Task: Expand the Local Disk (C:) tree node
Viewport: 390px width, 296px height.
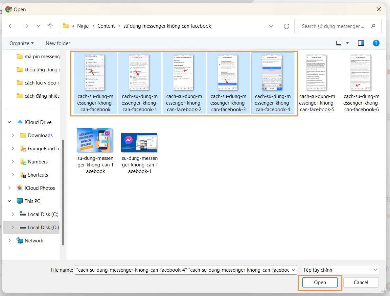Action: 13,214
